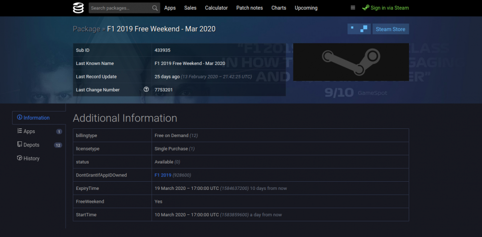This screenshot has width=482, height=237.
Task: Click the History icon in sidebar
Action: [20, 158]
